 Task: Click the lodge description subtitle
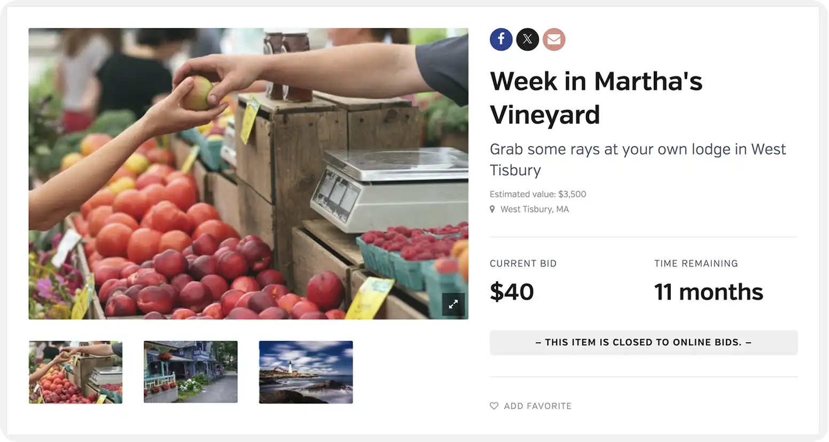pos(638,160)
